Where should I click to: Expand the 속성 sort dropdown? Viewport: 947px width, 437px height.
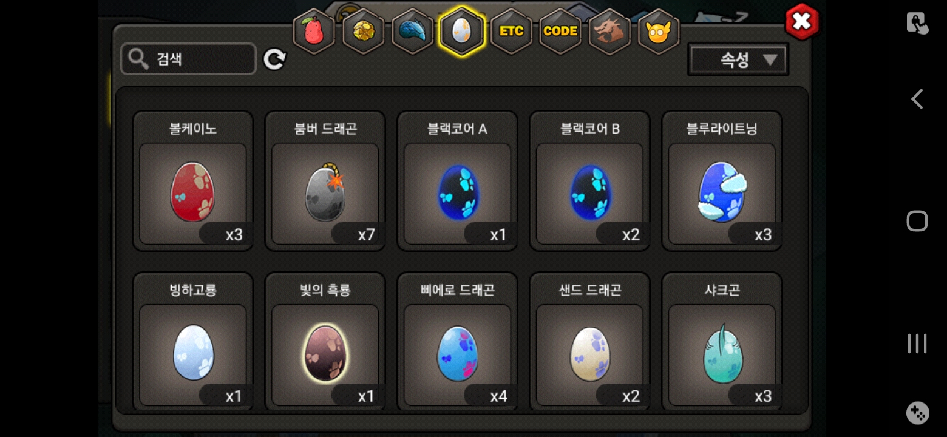coord(738,59)
